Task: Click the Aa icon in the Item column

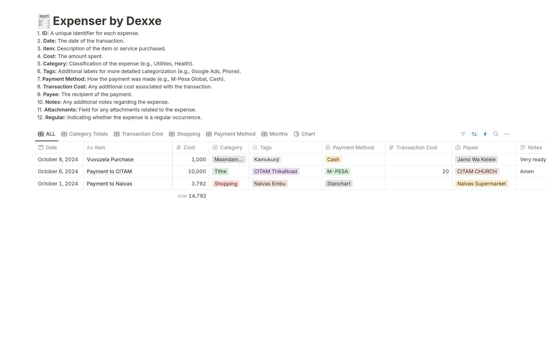Action: click(90, 148)
